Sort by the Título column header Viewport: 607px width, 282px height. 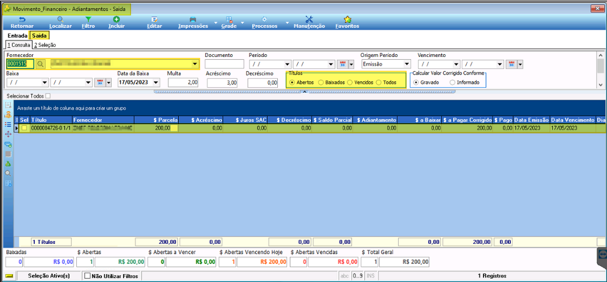point(51,120)
